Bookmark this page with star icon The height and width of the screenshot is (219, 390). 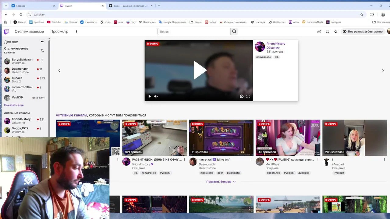click(x=362, y=14)
